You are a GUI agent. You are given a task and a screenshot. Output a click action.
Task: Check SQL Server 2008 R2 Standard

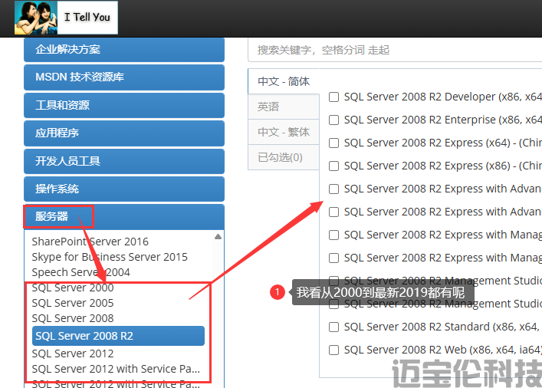pyautogui.click(x=333, y=327)
